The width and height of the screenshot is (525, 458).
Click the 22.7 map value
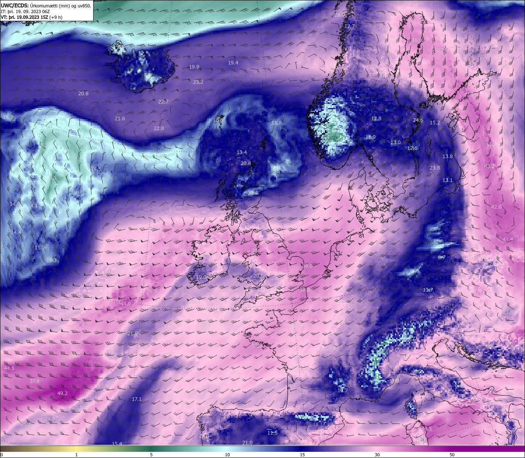click(x=163, y=101)
